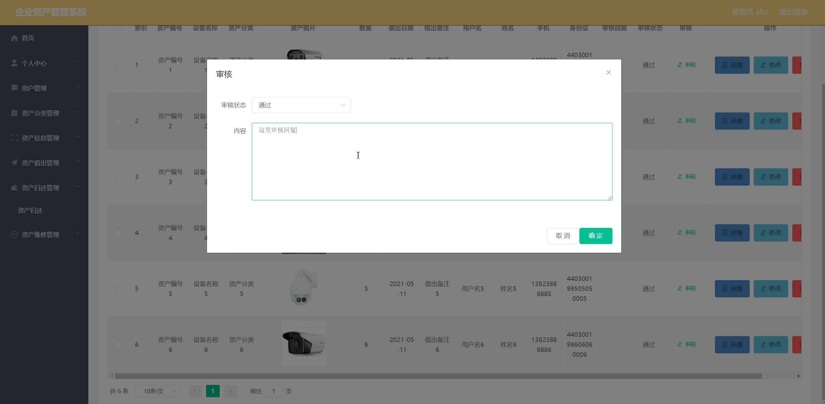Open the 资产归还 submenu item
Viewport: 825px width, 404px height.
point(30,211)
